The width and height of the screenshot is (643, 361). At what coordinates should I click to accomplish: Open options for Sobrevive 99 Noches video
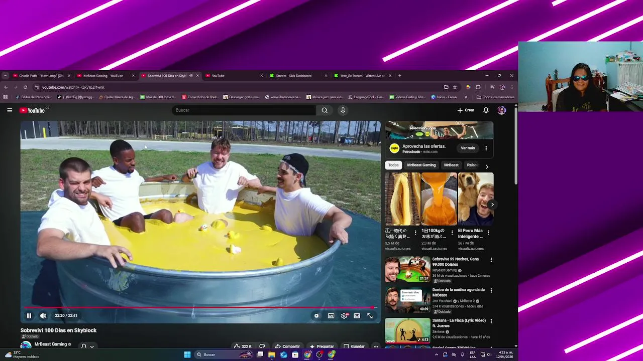pyautogui.click(x=491, y=260)
